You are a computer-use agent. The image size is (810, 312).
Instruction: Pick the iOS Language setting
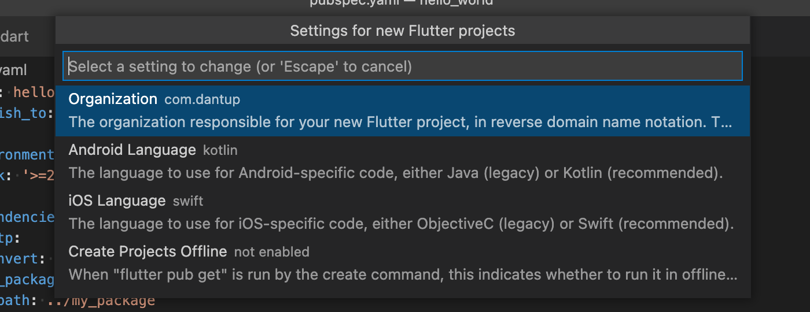coord(402,213)
